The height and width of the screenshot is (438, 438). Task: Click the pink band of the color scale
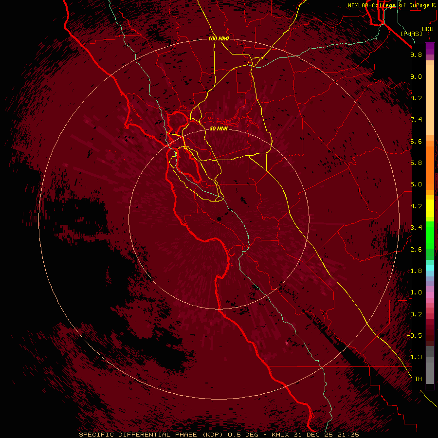pyautogui.click(x=430, y=295)
